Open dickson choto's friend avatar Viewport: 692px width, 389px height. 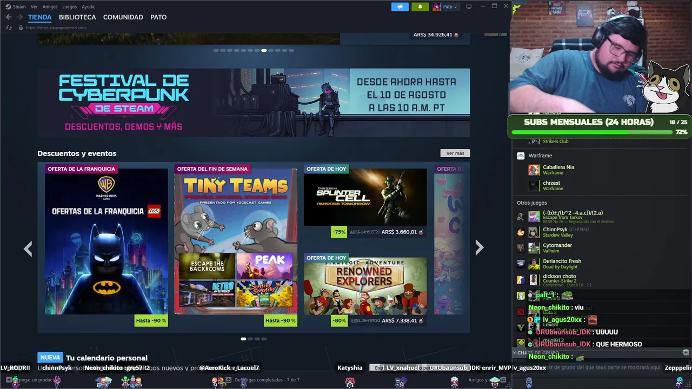tap(534, 279)
